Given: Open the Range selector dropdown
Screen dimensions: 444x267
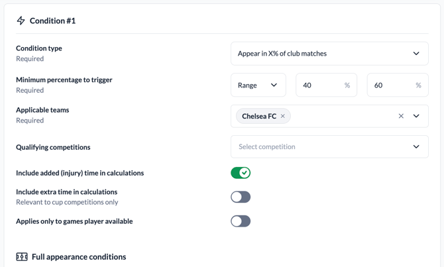Looking at the screenshot, I should coord(258,85).
